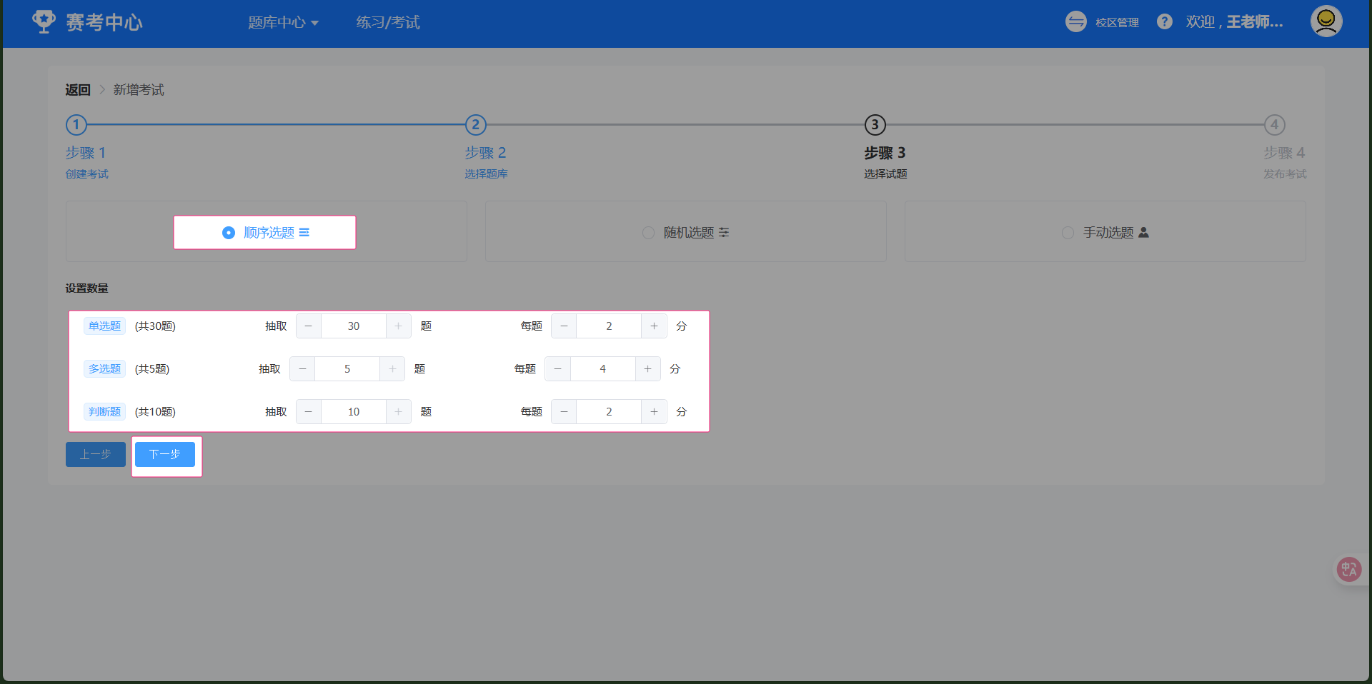This screenshot has height=684, width=1372.
Task: Click the 单选题 score input field
Action: tap(609, 326)
